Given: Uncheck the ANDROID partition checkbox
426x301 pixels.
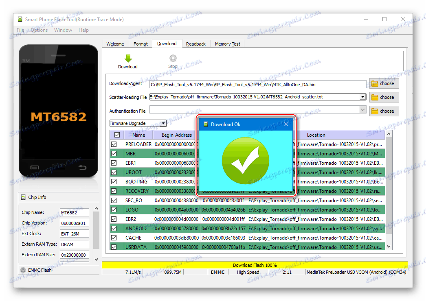Looking at the screenshot, I should click(114, 229).
